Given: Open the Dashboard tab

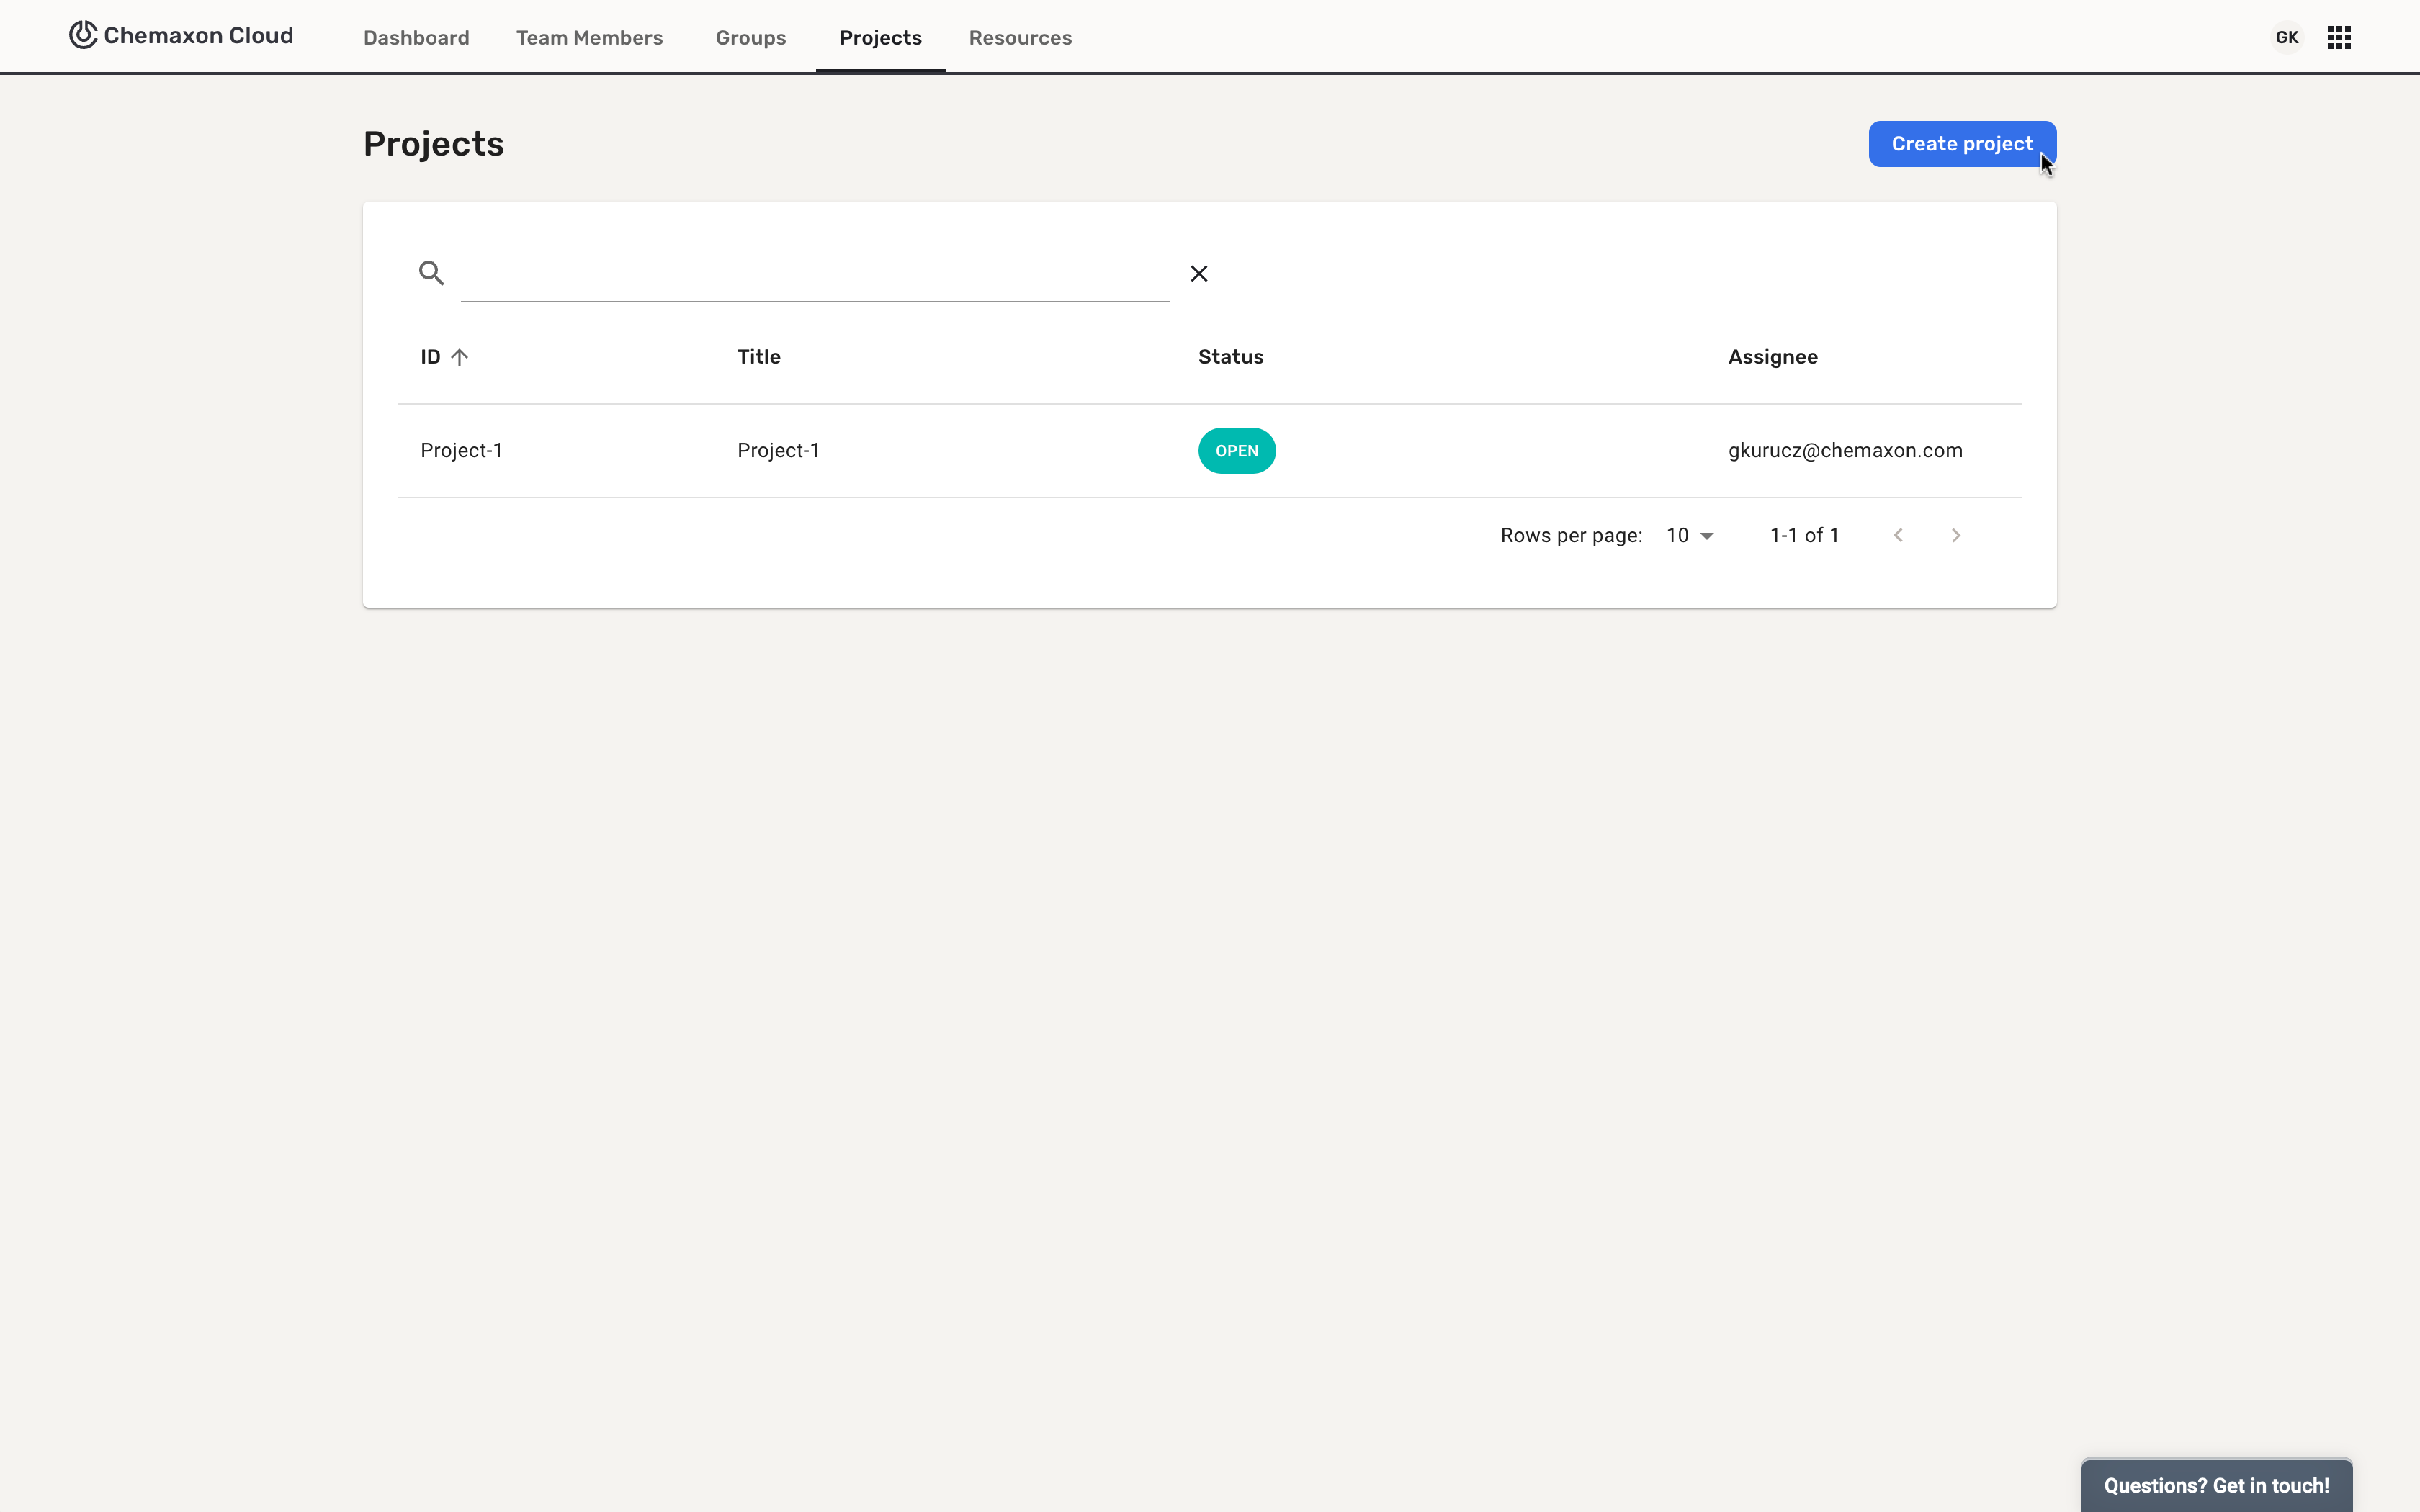Looking at the screenshot, I should [416, 38].
